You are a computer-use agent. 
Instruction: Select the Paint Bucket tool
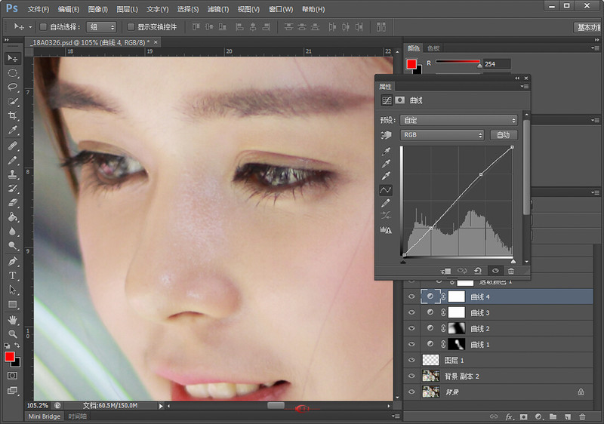[13, 217]
